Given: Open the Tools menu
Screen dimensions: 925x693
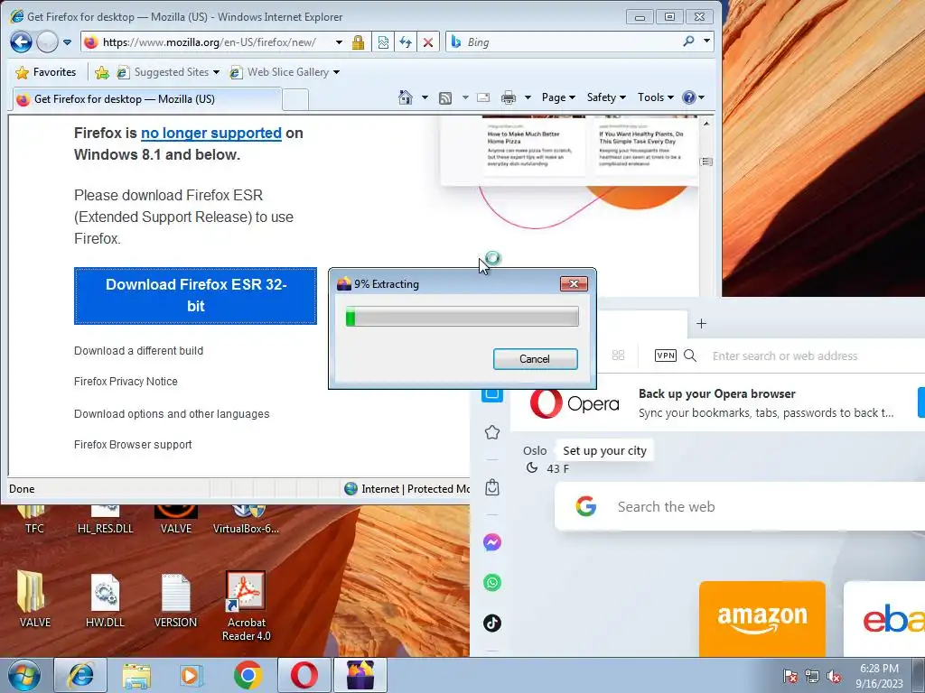Looking at the screenshot, I should coord(655,97).
